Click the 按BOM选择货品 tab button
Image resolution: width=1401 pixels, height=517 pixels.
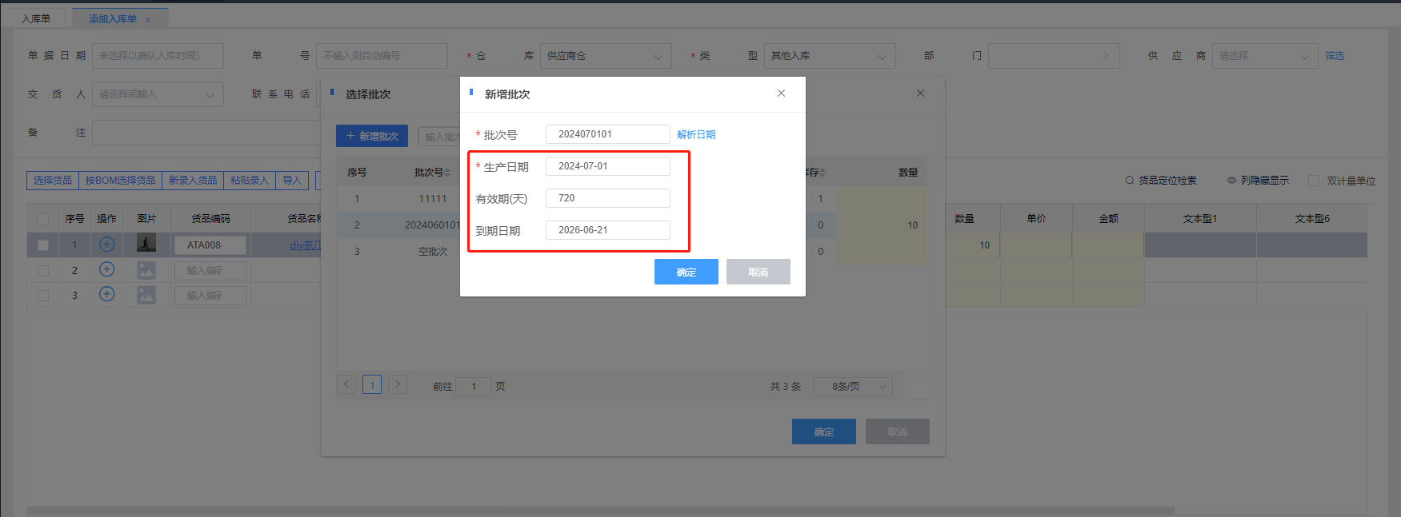point(120,181)
